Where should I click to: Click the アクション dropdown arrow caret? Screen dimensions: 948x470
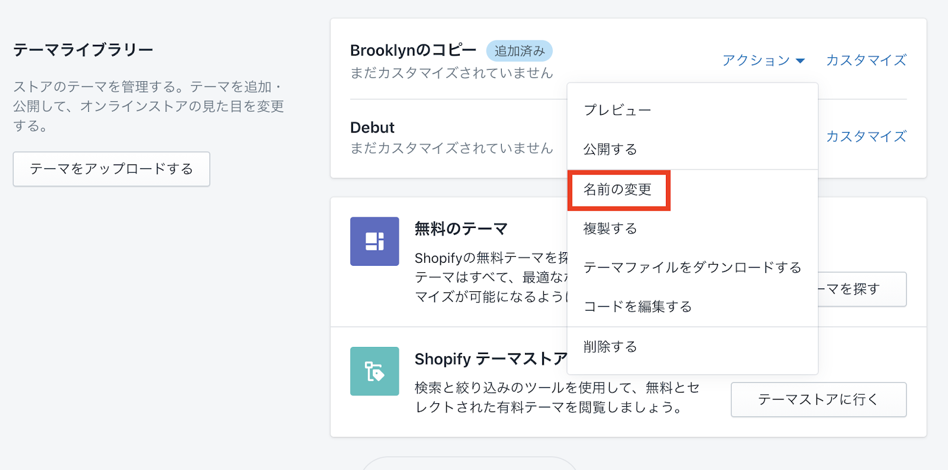[x=800, y=61]
